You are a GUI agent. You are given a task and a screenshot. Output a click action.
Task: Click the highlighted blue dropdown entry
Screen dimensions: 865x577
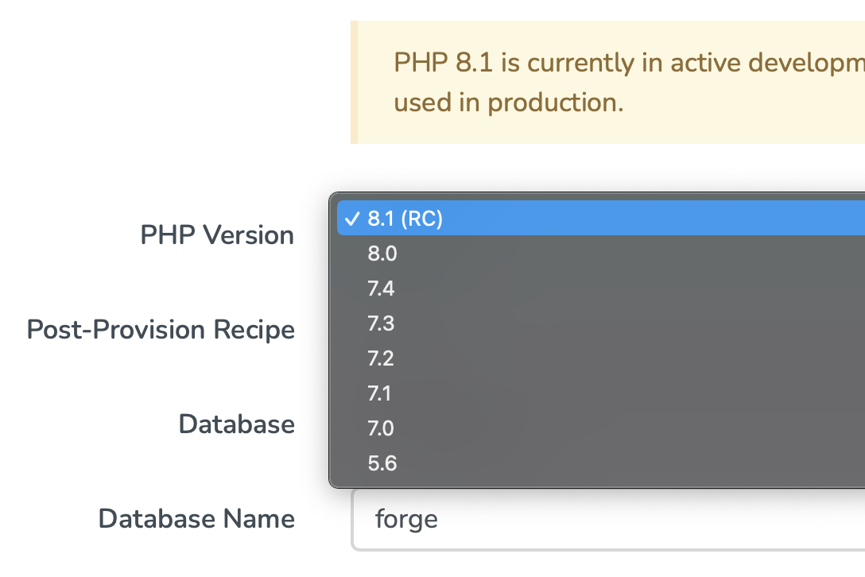point(477,218)
